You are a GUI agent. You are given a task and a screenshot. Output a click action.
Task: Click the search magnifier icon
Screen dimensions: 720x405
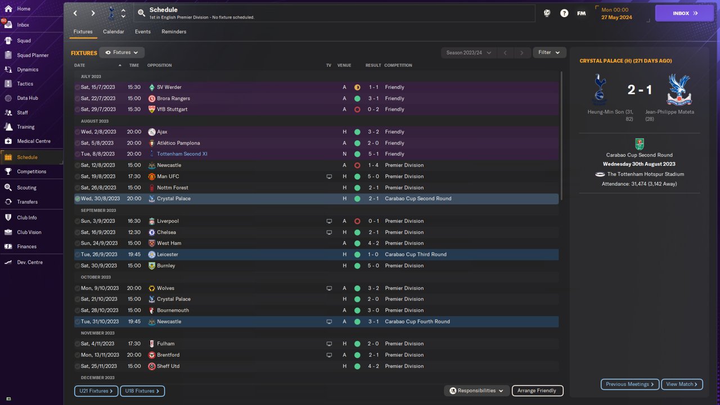point(142,13)
